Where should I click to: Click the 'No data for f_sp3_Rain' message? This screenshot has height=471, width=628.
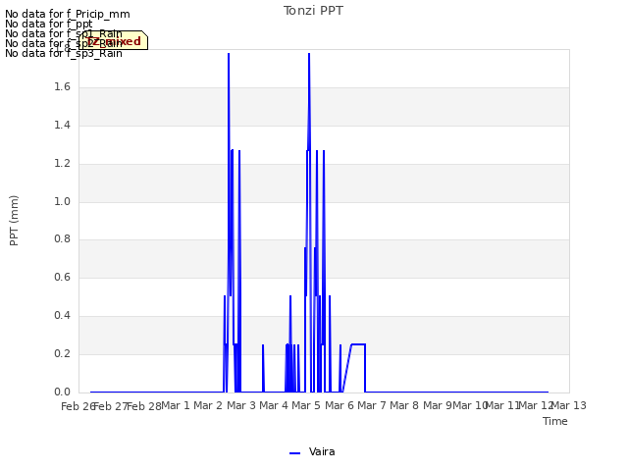(63, 53)
